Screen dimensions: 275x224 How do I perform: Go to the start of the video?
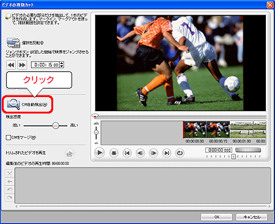point(127,153)
